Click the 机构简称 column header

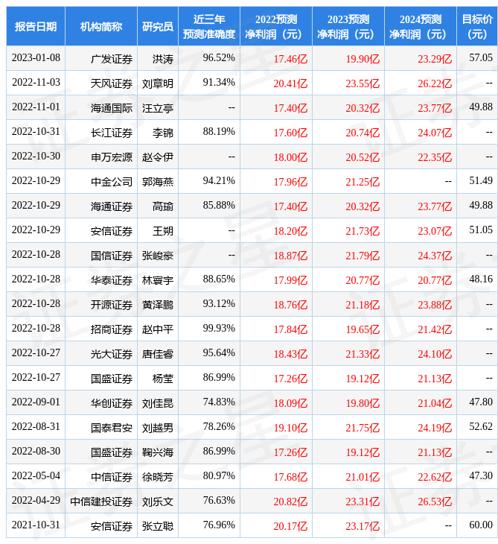(101, 27)
